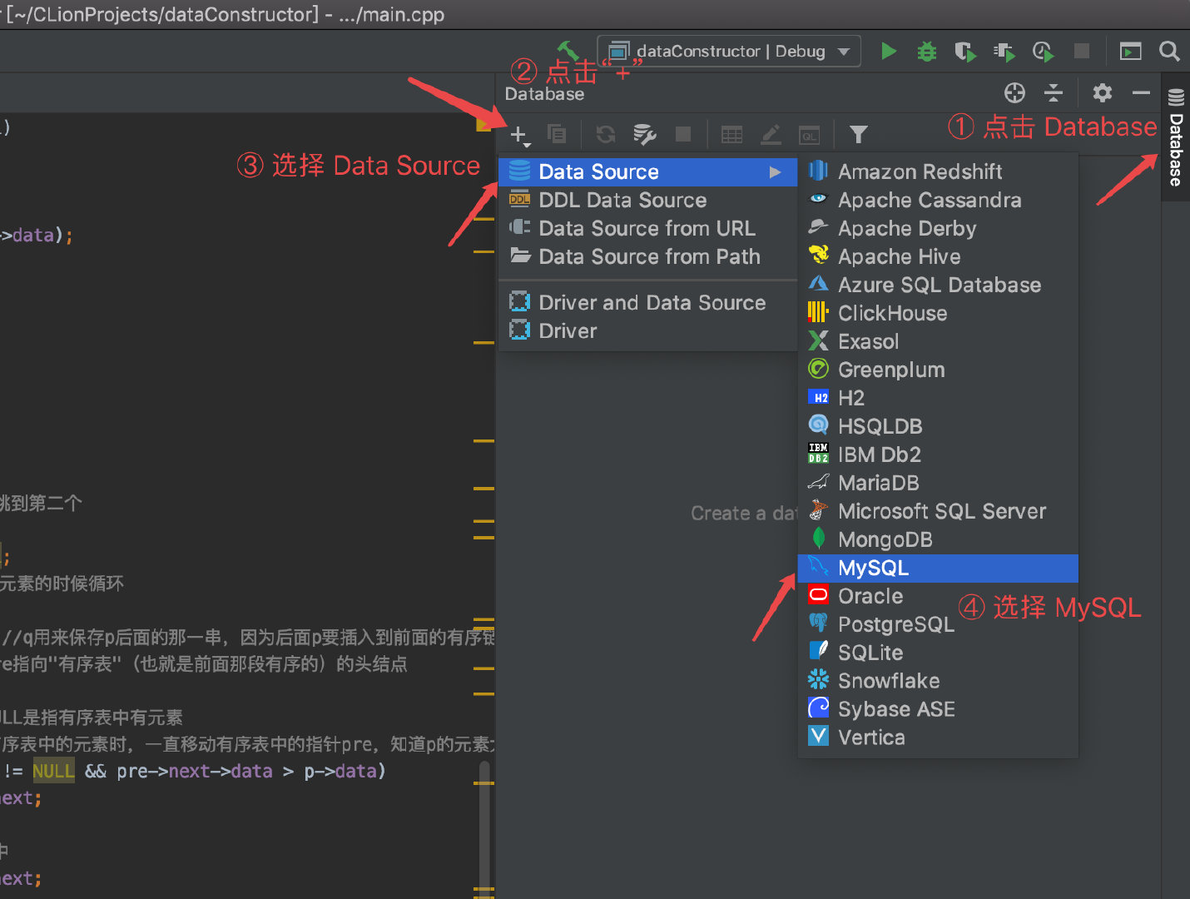Select Amazon Redshift from list

click(938, 172)
